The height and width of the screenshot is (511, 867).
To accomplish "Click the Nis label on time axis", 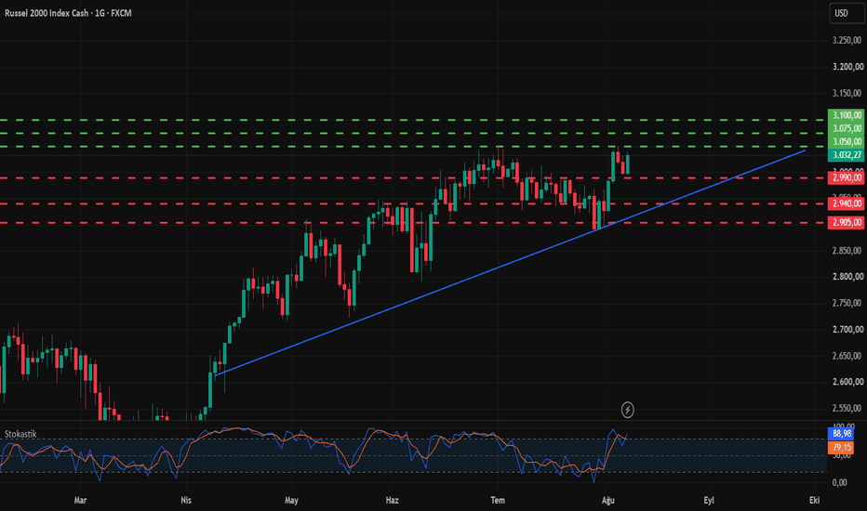I will [186, 500].
